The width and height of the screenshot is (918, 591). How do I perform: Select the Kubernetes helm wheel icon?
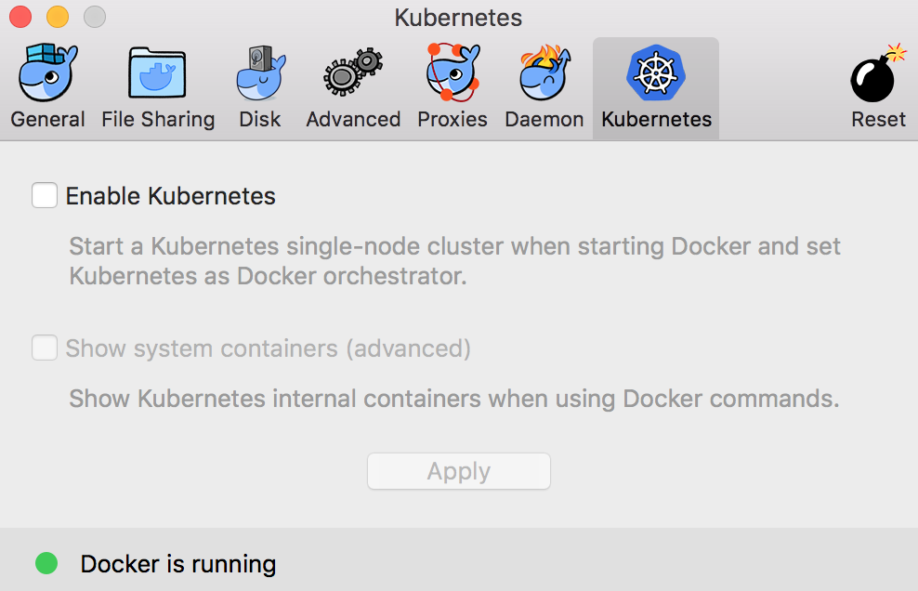click(656, 72)
